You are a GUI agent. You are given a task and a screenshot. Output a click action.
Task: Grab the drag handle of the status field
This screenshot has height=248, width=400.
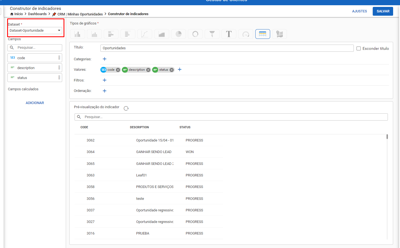pos(59,78)
